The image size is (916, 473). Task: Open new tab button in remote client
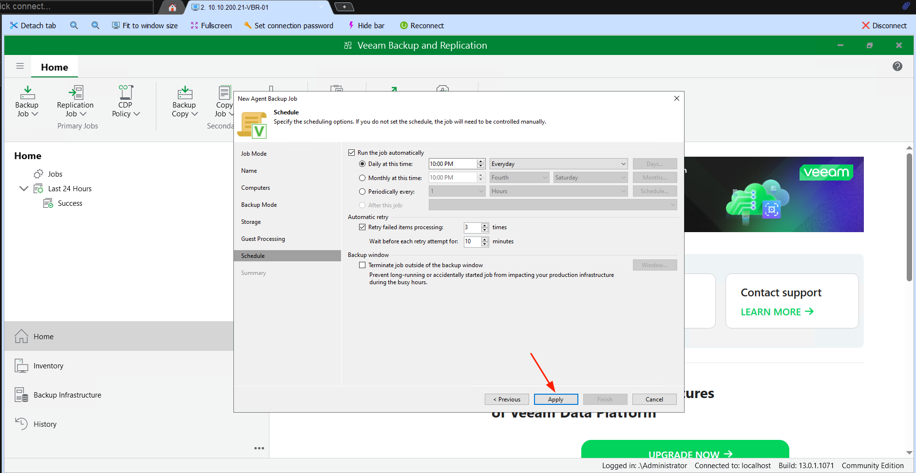point(344,7)
